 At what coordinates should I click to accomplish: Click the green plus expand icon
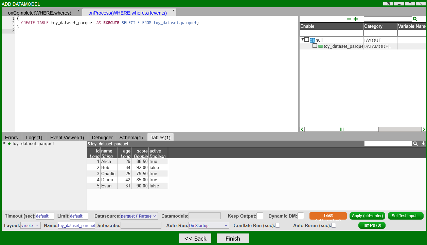coord(356,19)
